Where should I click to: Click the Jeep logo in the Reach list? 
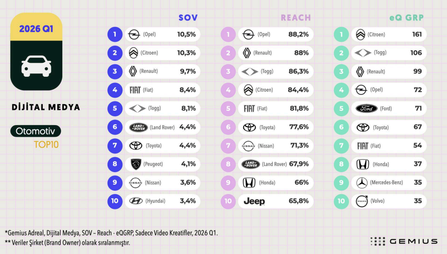tap(254, 201)
